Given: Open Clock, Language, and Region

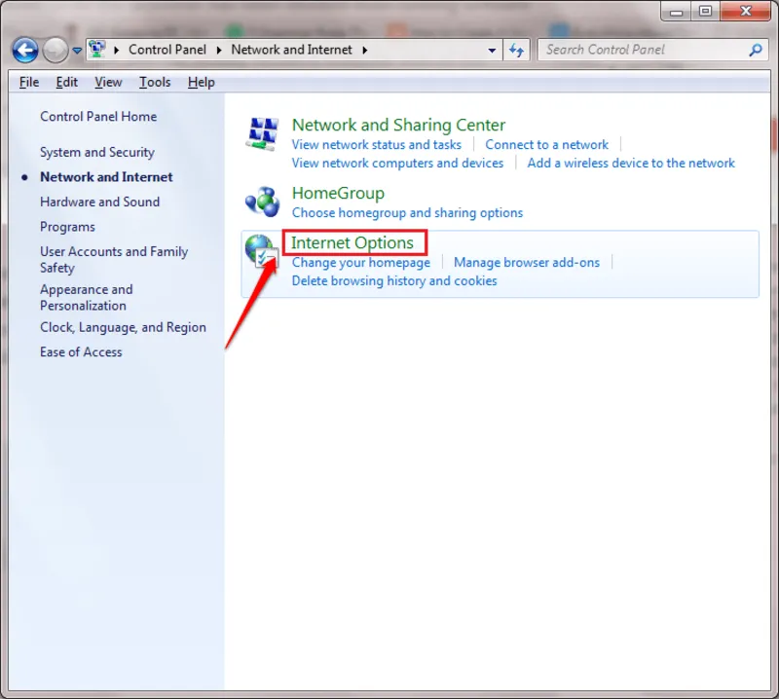Looking at the screenshot, I should pos(123,327).
